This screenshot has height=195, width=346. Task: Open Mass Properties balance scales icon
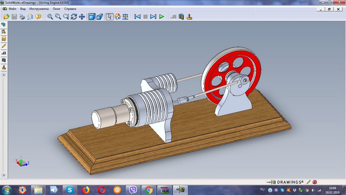tap(125, 17)
